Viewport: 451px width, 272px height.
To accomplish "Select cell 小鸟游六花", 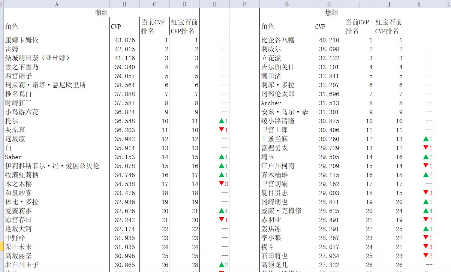I will point(57,112).
